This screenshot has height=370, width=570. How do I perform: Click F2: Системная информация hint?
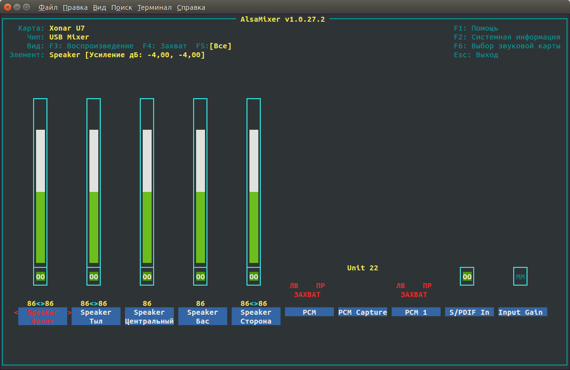(x=507, y=37)
